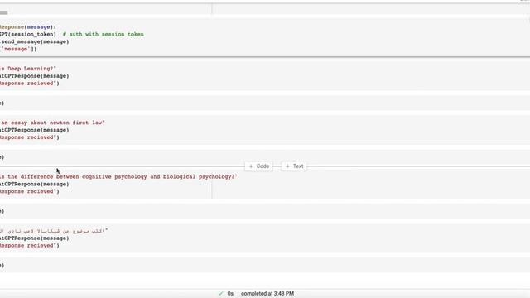The height and width of the screenshot is (298, 530).
Task: Click the Arabic text string line
Action: (54, 231)
